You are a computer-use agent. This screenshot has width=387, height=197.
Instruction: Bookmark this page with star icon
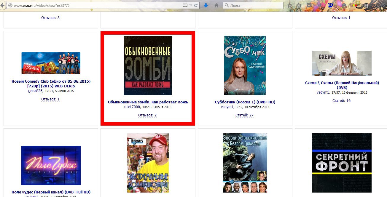click(x=289, y=5)
